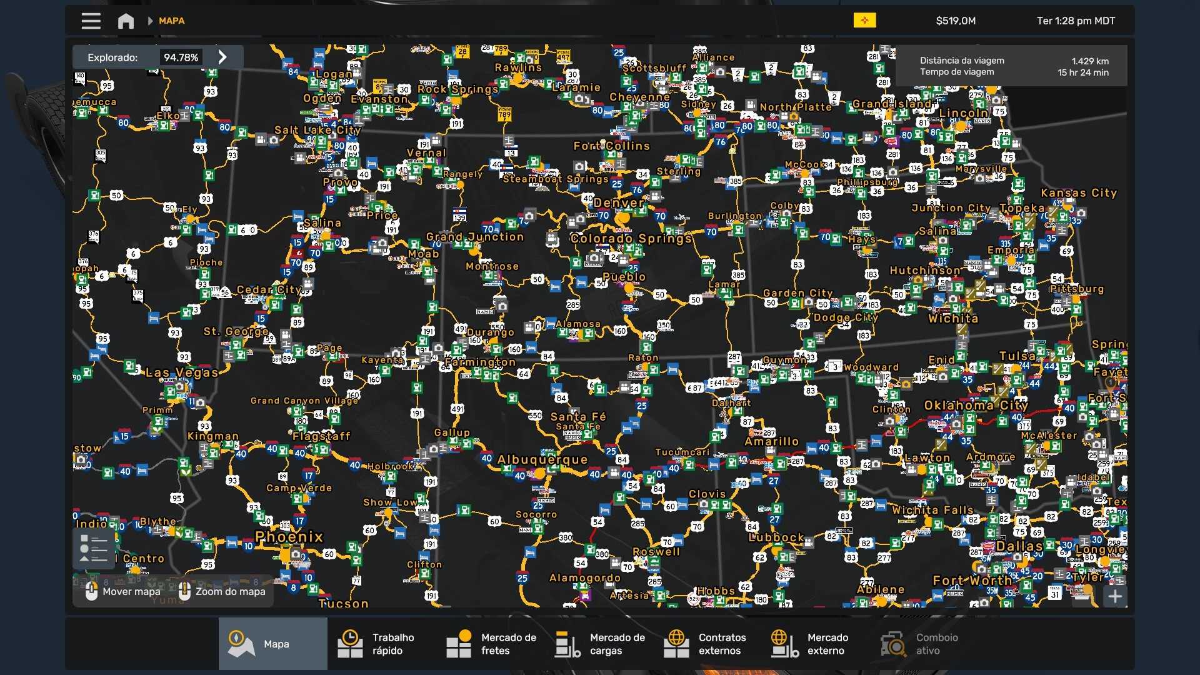1200x675 pixels.
Task: Click the breadcrumb chevron arrow
Action: 150,21
